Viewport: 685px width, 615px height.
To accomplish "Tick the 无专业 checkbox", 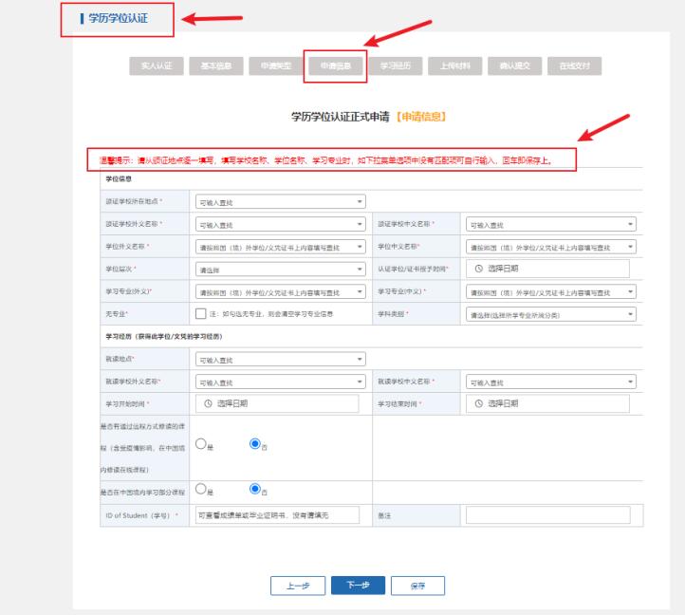I will [x=200, y=314].
